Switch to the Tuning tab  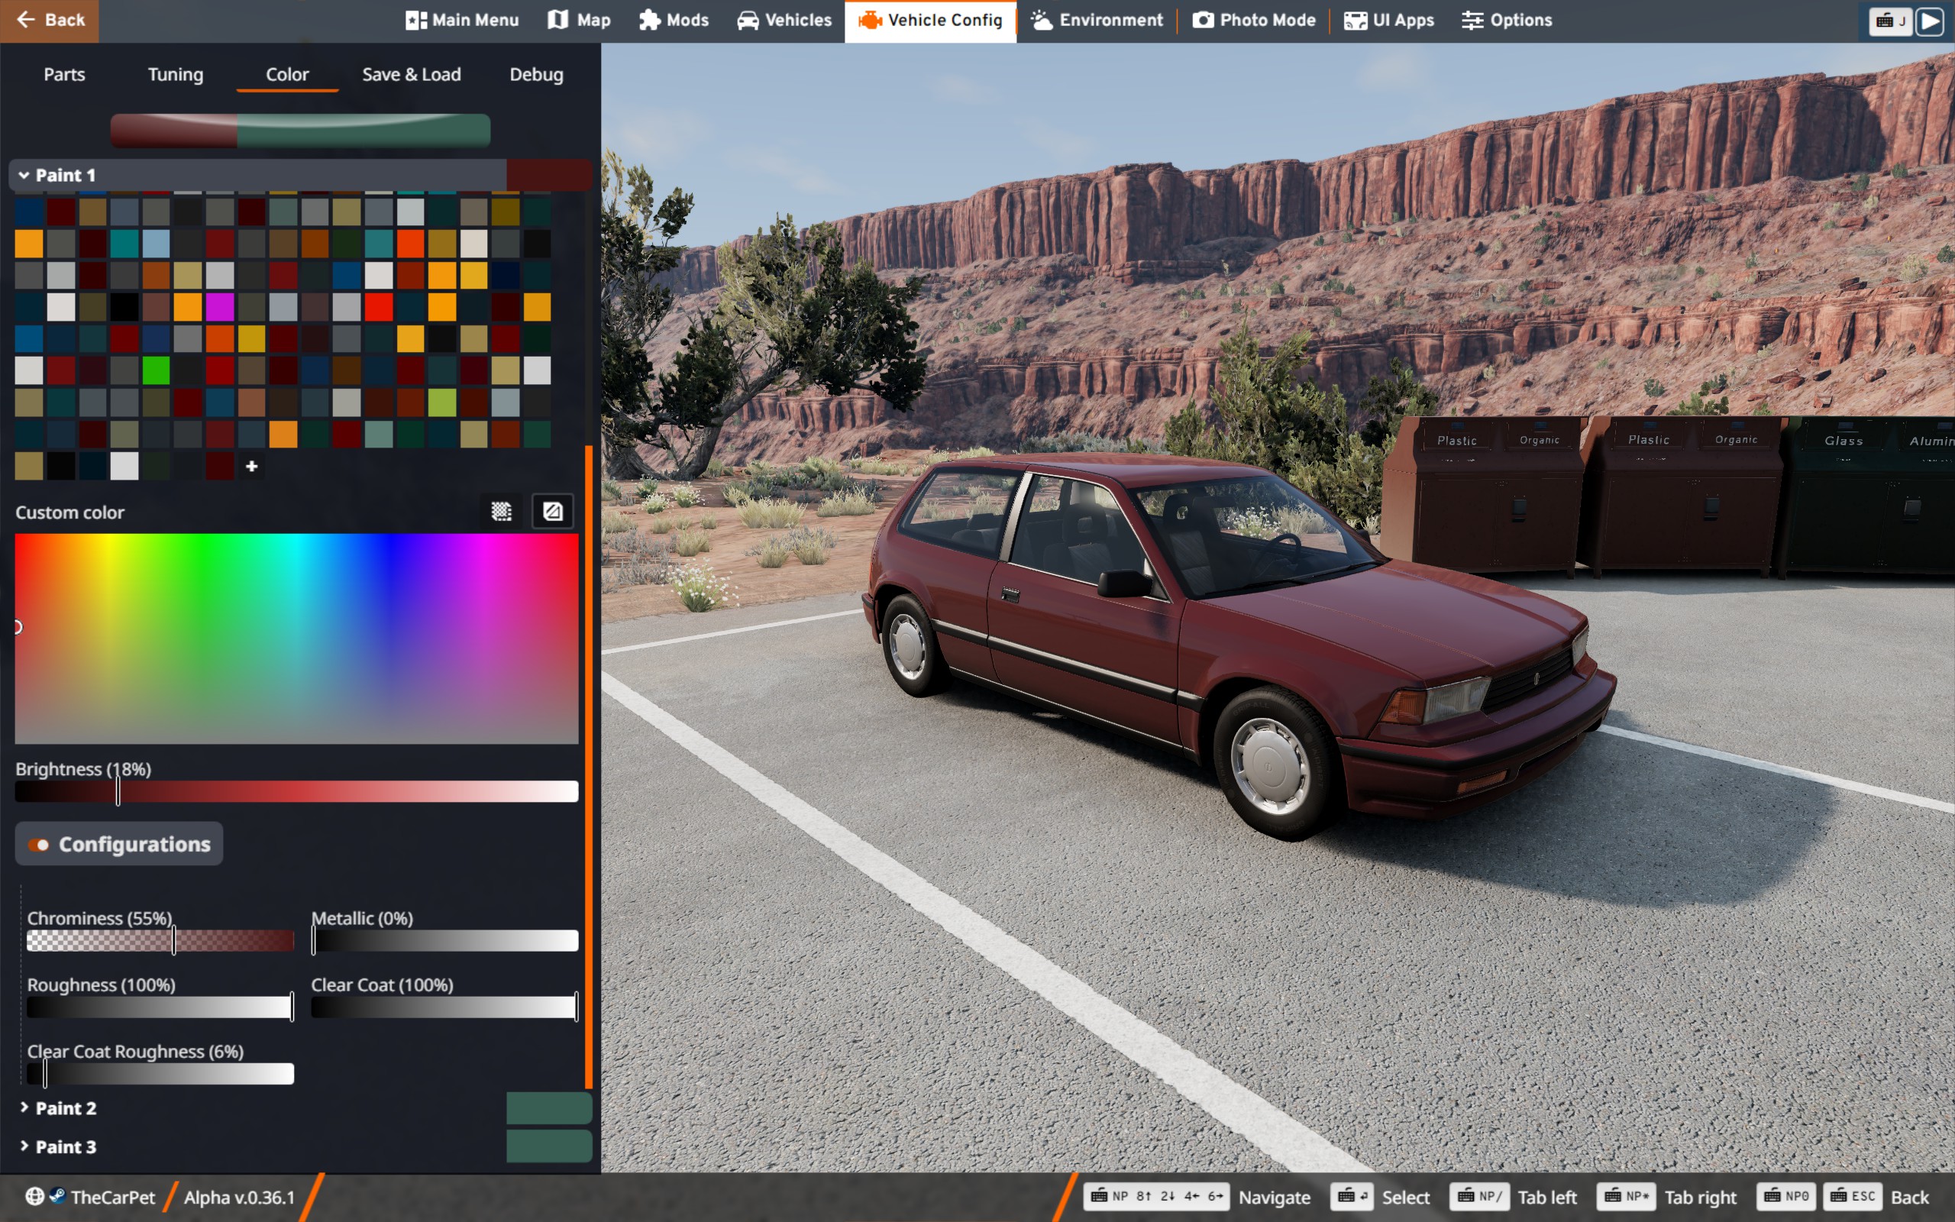click(x=176, y=74)
